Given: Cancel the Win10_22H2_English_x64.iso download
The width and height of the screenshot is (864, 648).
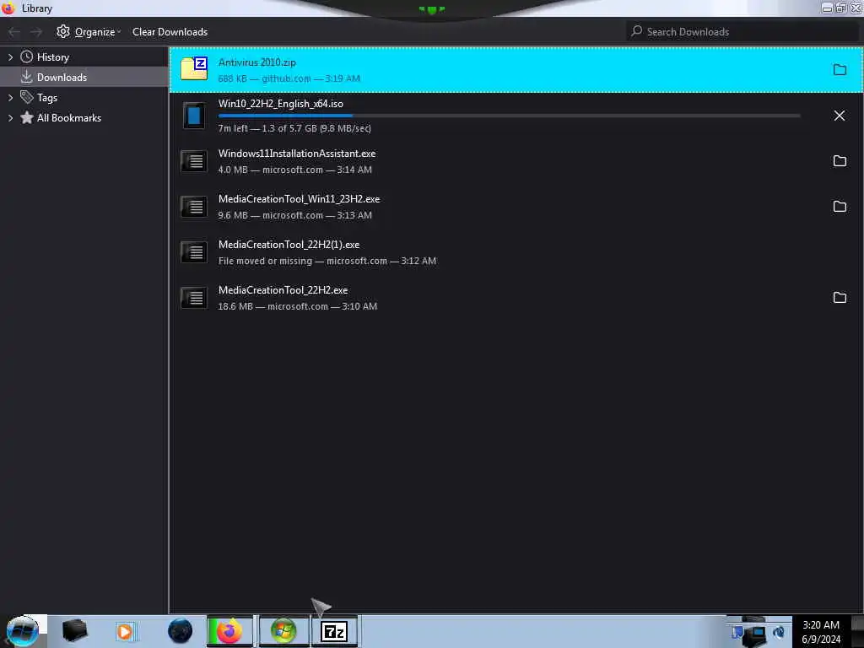Looking at the screenshot, I should [x=840, y=116].
